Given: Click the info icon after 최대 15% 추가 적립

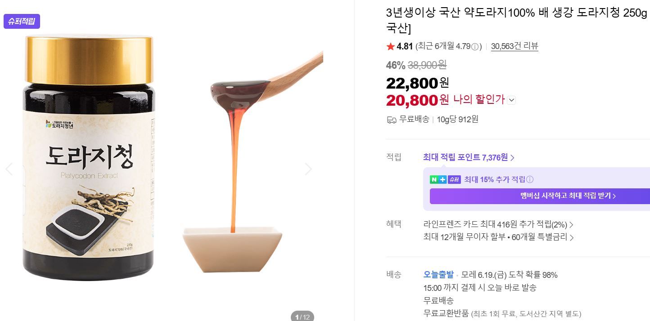Looking at the screenshot, I should (530, 179).
